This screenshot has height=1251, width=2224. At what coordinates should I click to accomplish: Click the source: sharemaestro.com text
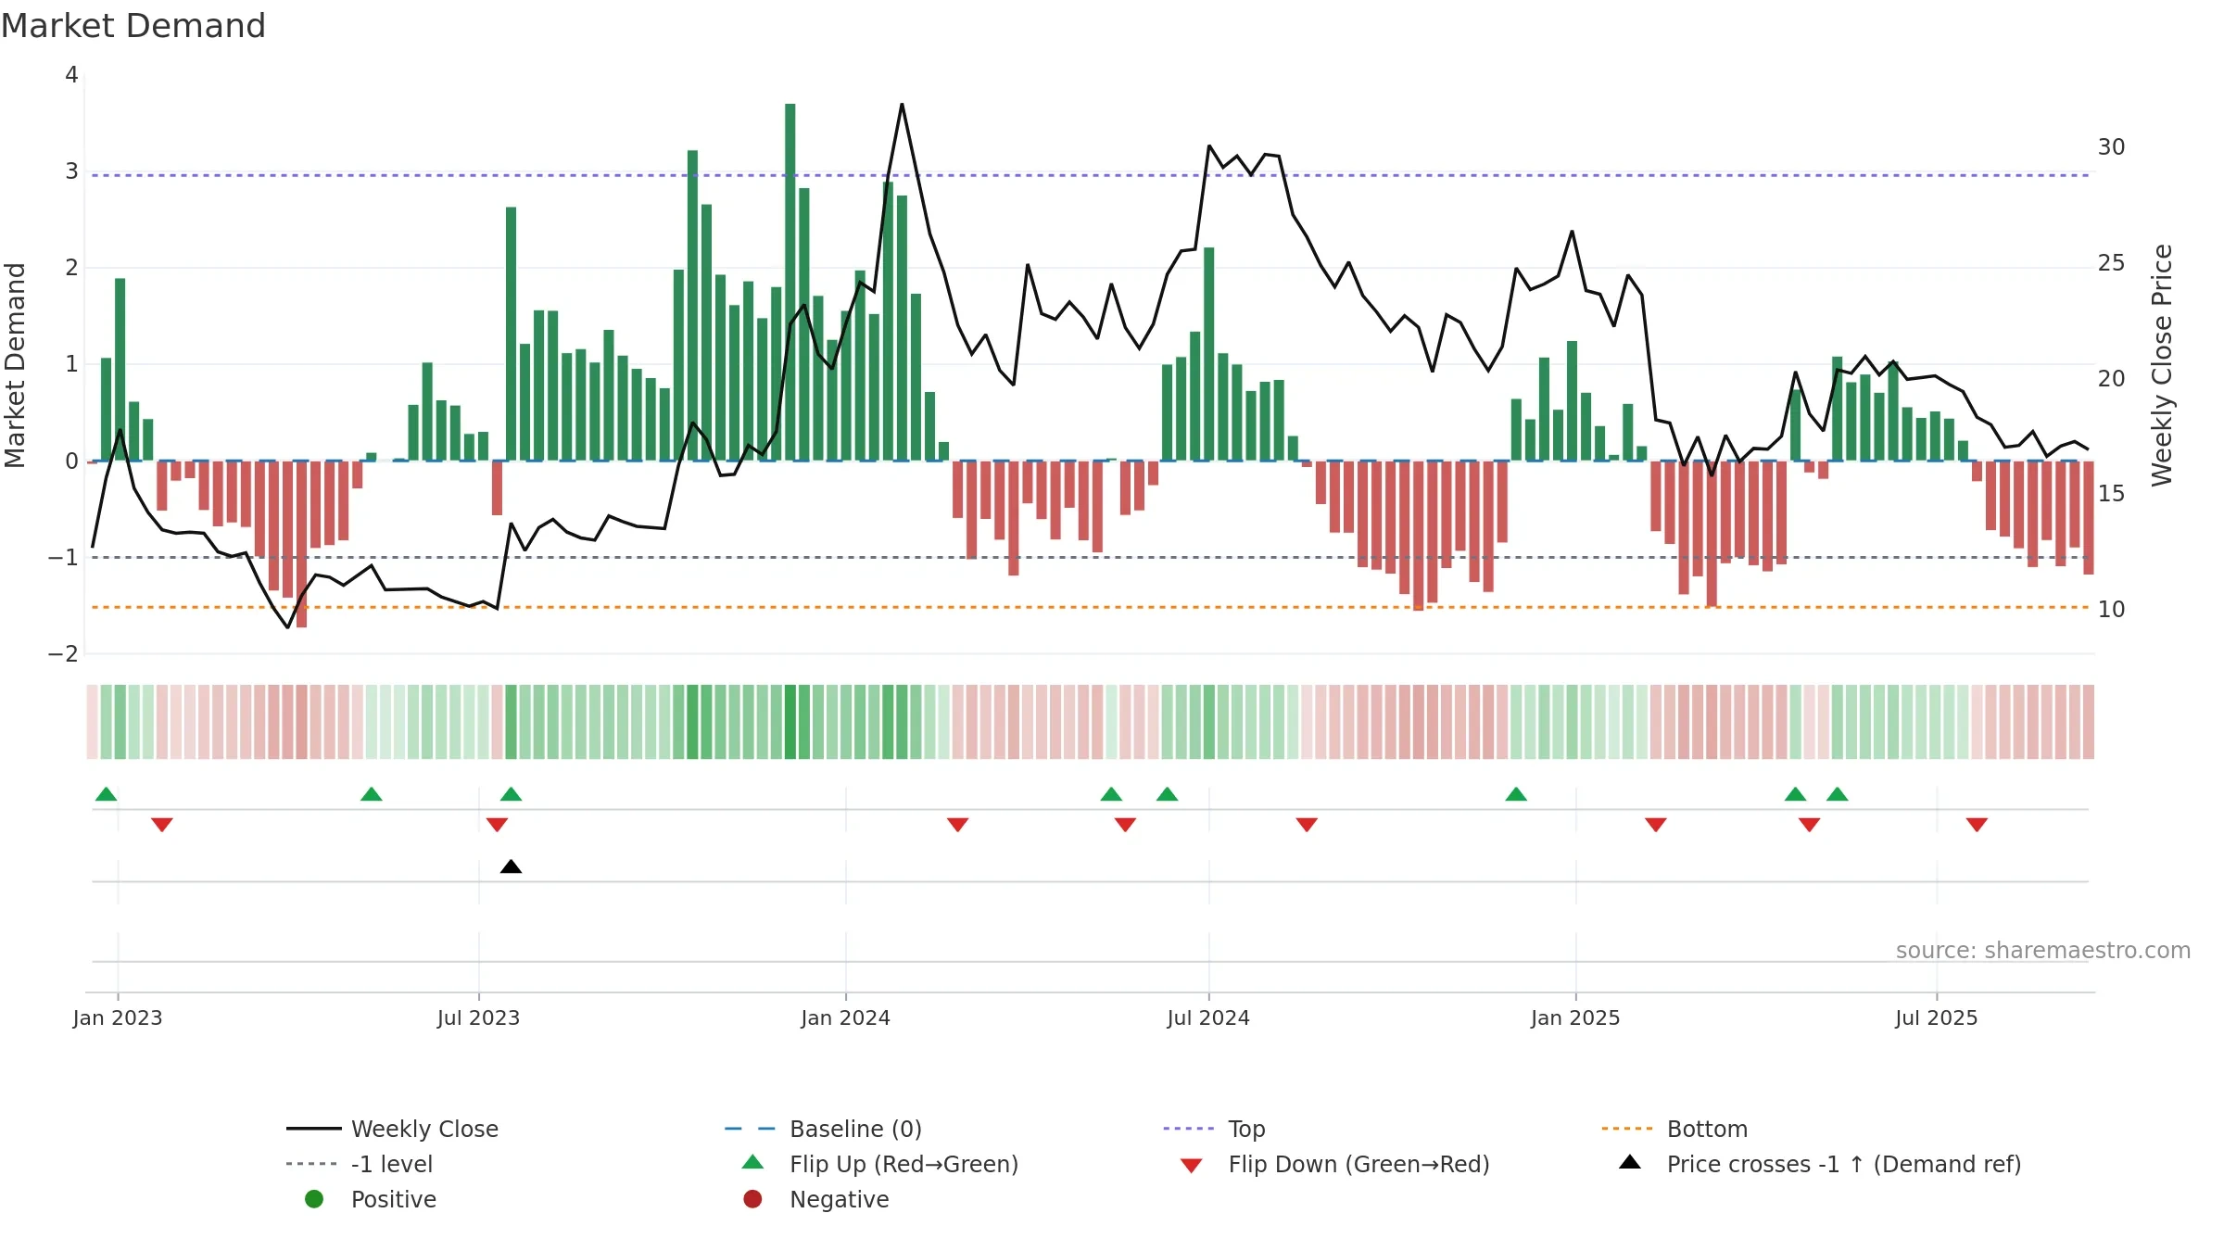pos(2043,950)
